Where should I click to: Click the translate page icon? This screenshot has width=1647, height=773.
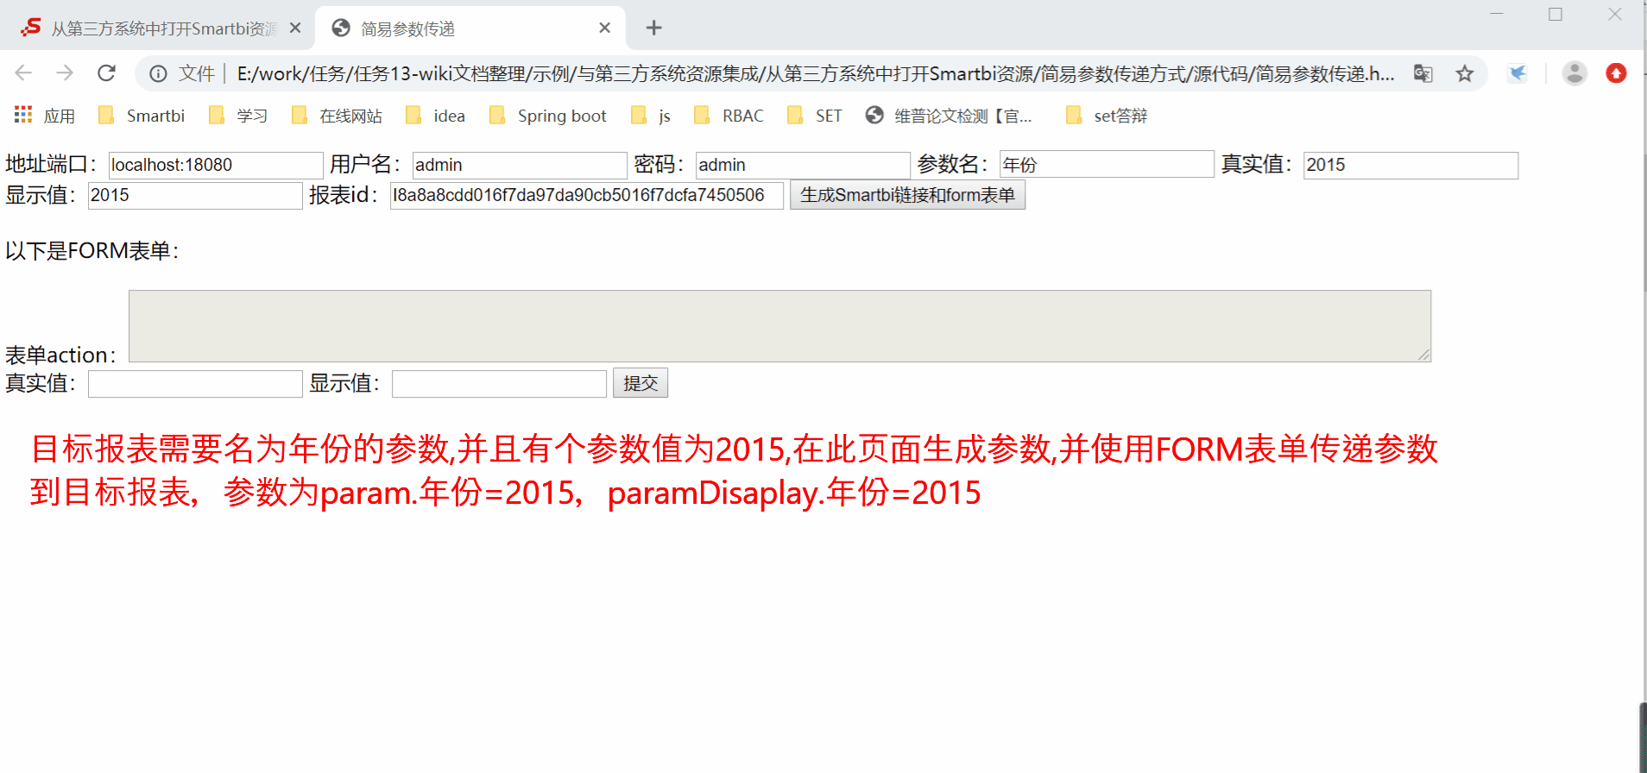(x=1423, y=73)
